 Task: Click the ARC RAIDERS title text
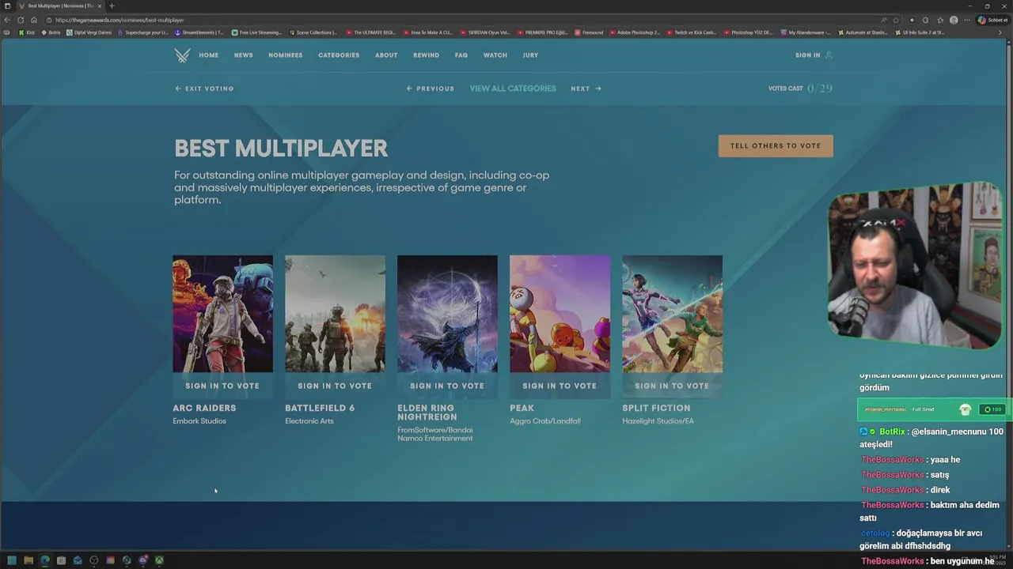click(204, 408)
